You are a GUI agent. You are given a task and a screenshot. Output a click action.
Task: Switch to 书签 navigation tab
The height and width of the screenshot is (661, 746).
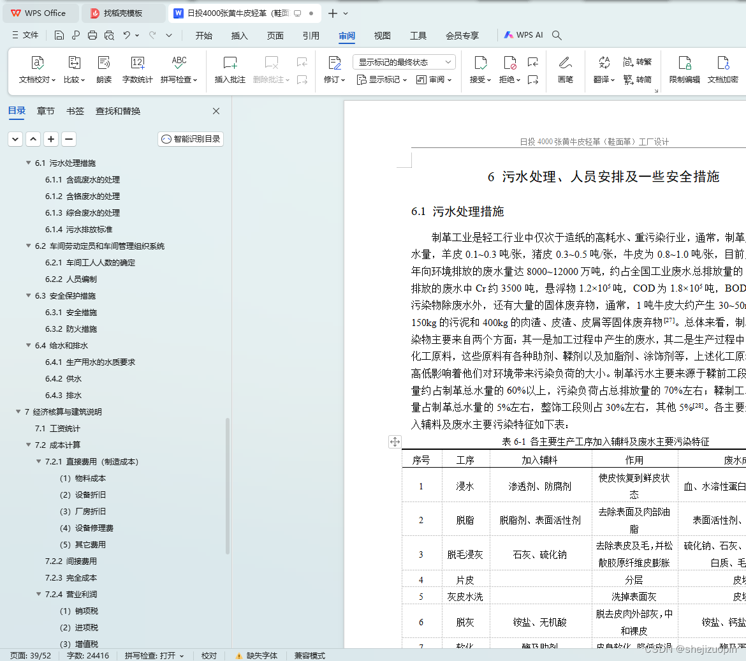[x=75, y=111]
